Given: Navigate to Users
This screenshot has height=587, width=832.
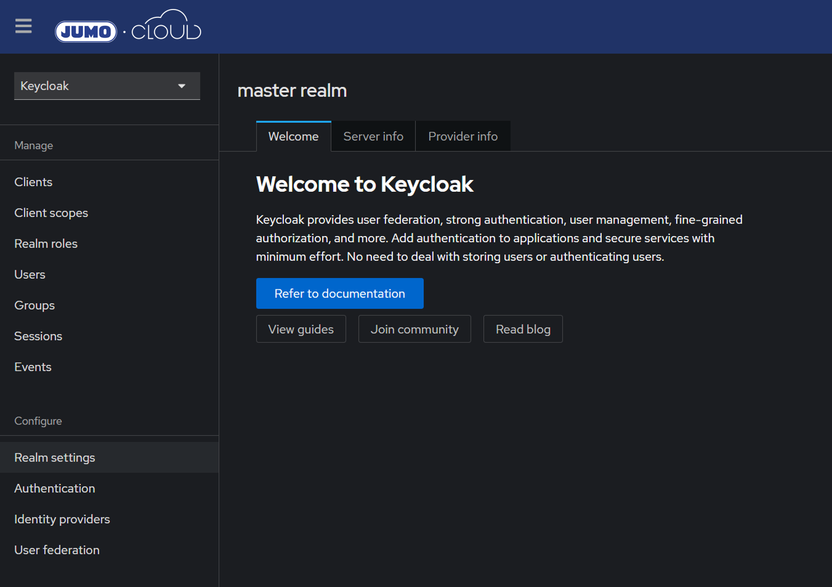Looking at the screenshot, I should coord(30,275).
